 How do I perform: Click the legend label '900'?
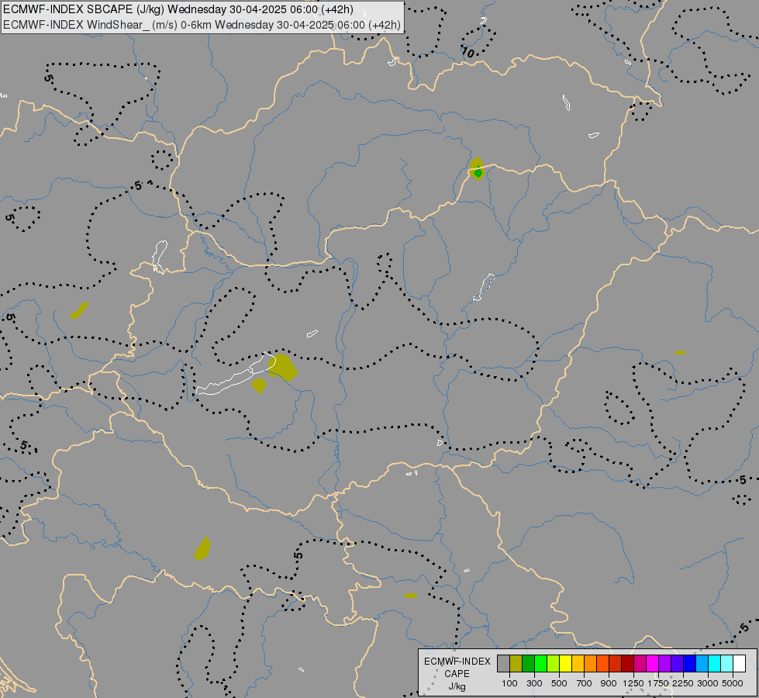[609, 683]
